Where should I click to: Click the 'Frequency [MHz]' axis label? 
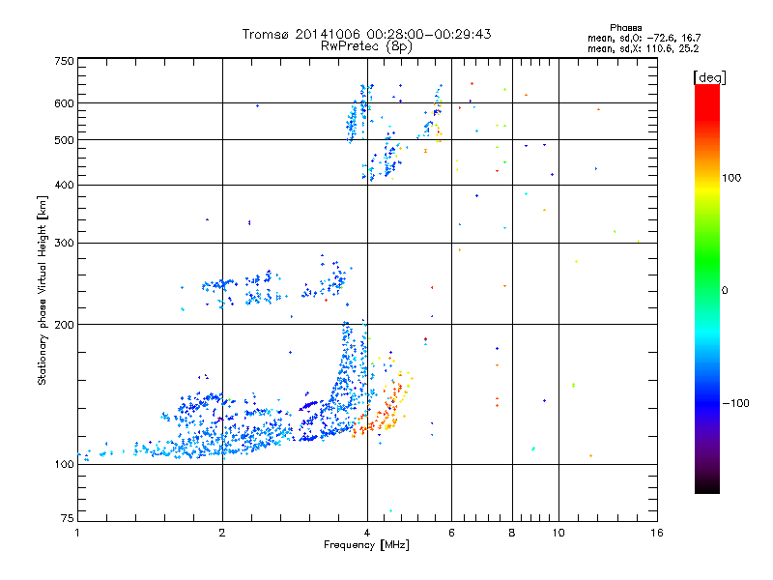pyautogui.click(x=366, y=545)
